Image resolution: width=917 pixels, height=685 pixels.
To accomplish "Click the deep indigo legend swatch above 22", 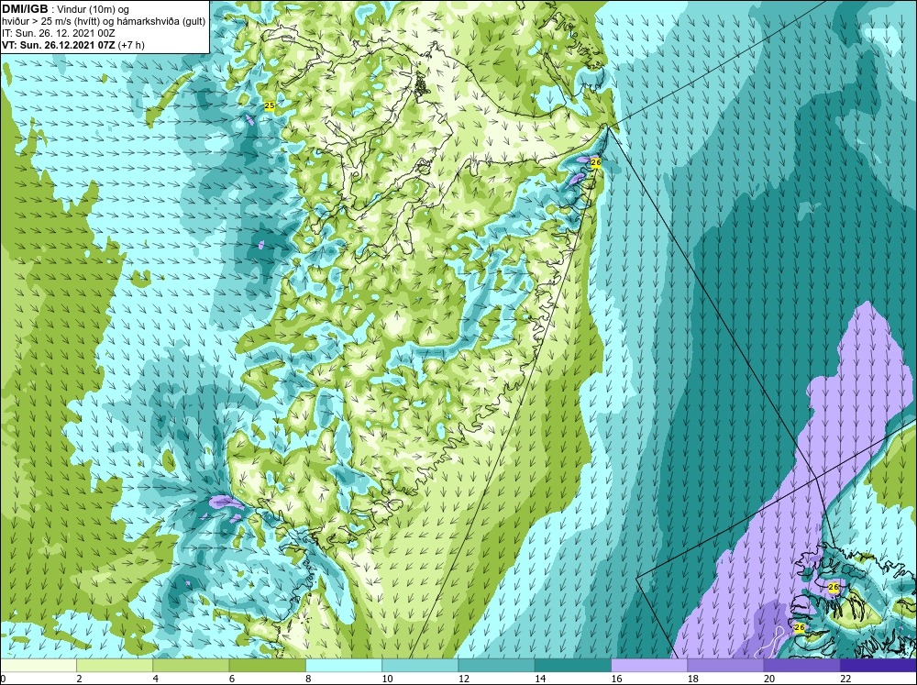I will point(878,665).
